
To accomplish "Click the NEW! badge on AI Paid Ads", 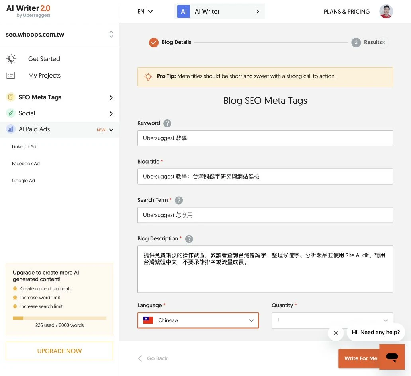I will 102,130.
